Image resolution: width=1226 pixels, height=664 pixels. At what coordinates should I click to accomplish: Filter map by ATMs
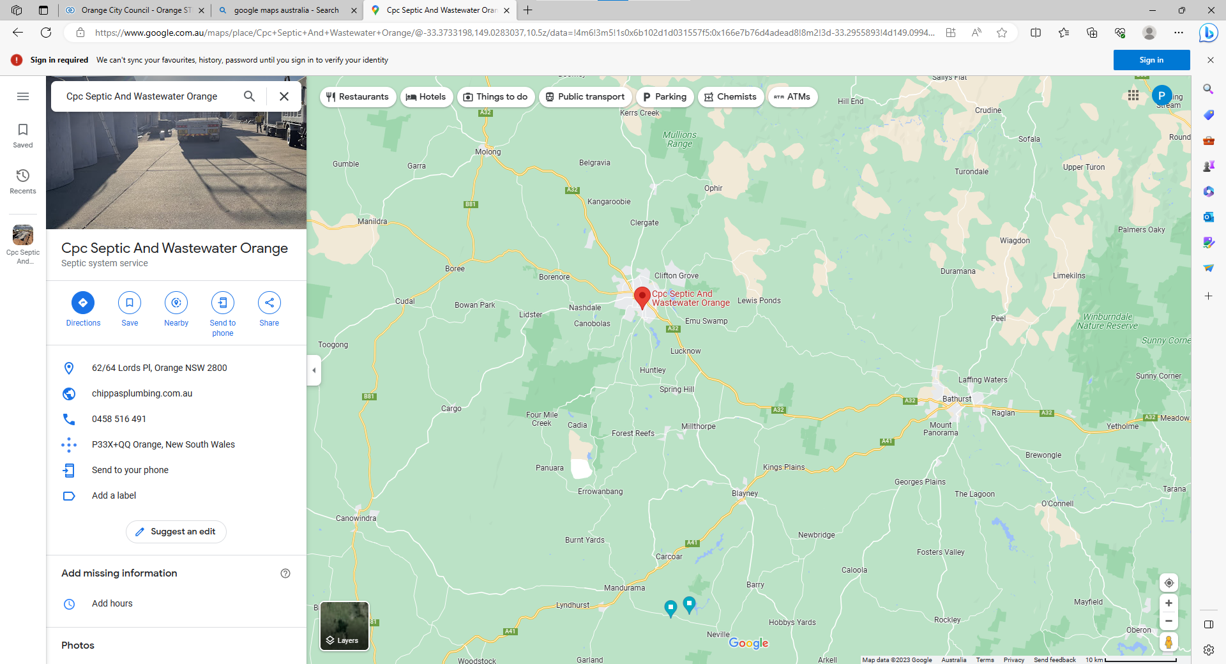[792, 97]
